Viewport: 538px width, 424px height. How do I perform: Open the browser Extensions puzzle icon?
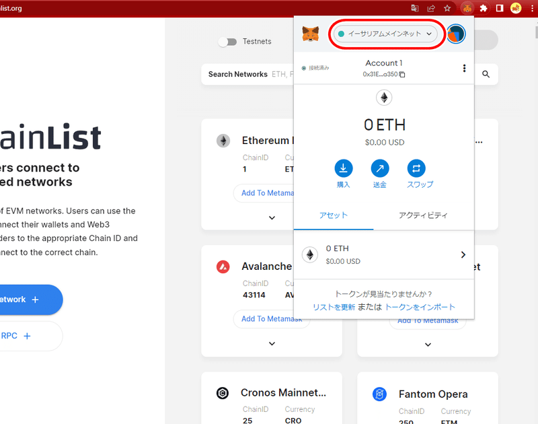(x=484, y=8)
